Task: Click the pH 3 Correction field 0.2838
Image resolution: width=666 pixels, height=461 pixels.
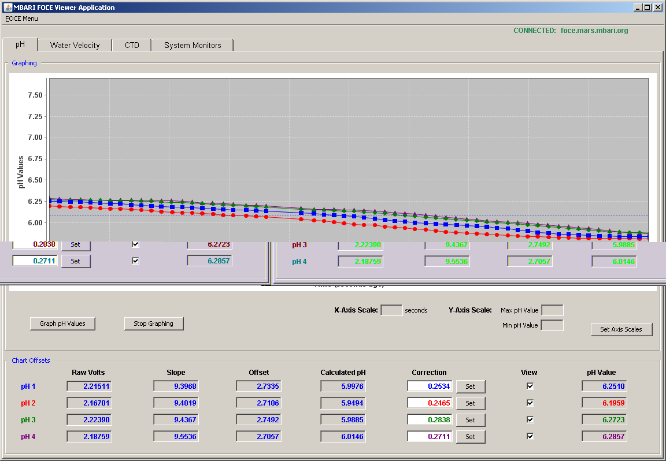Action: [430, 420]
